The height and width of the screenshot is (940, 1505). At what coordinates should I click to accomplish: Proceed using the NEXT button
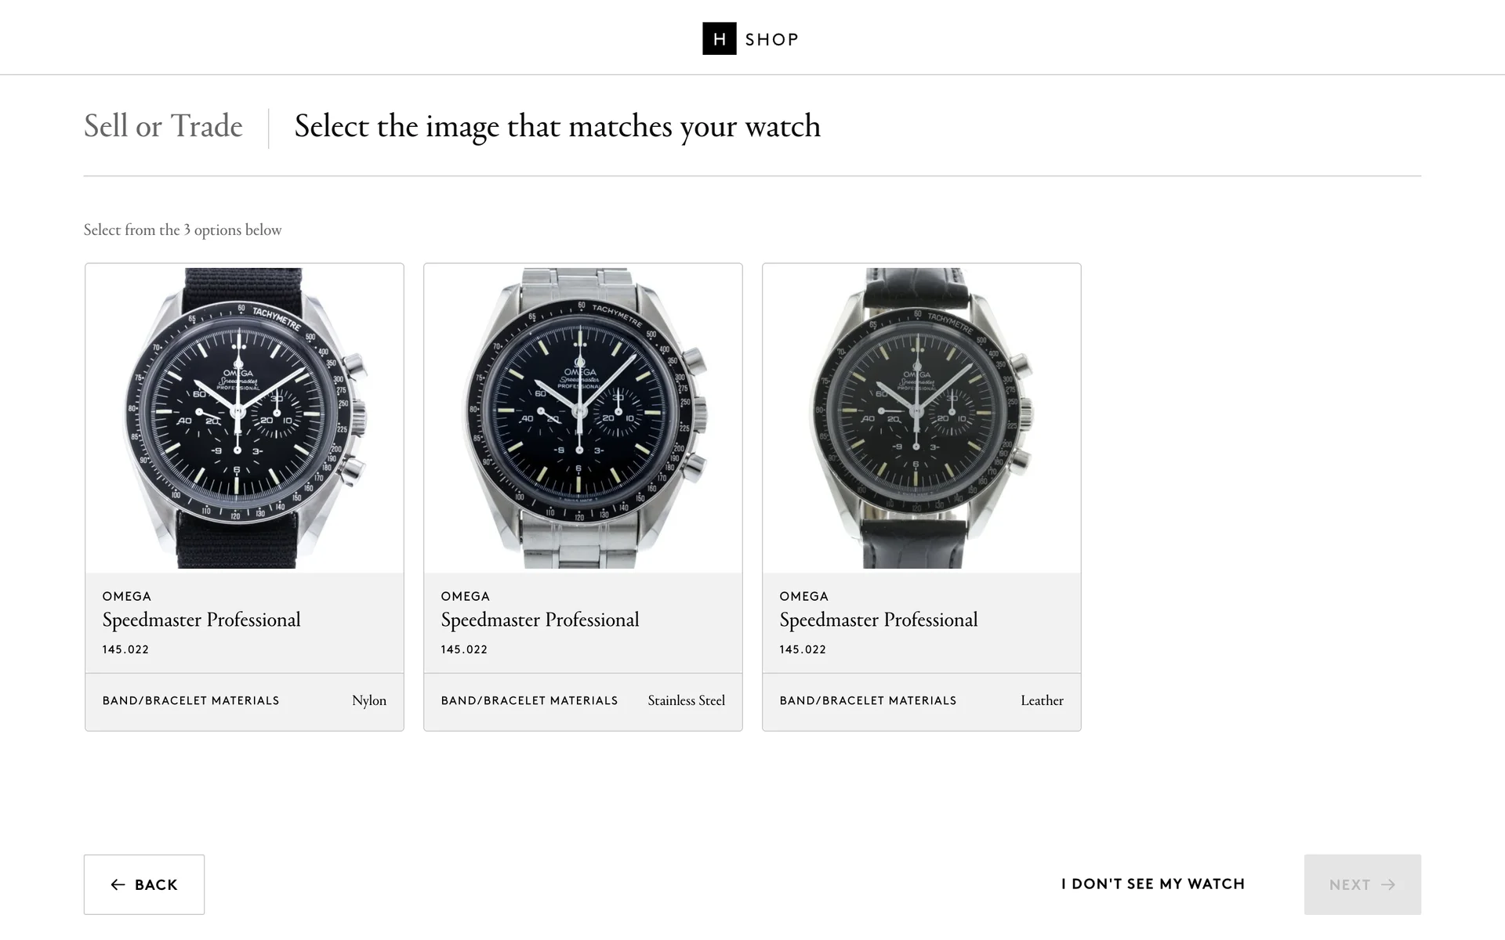pos(1362,884)
